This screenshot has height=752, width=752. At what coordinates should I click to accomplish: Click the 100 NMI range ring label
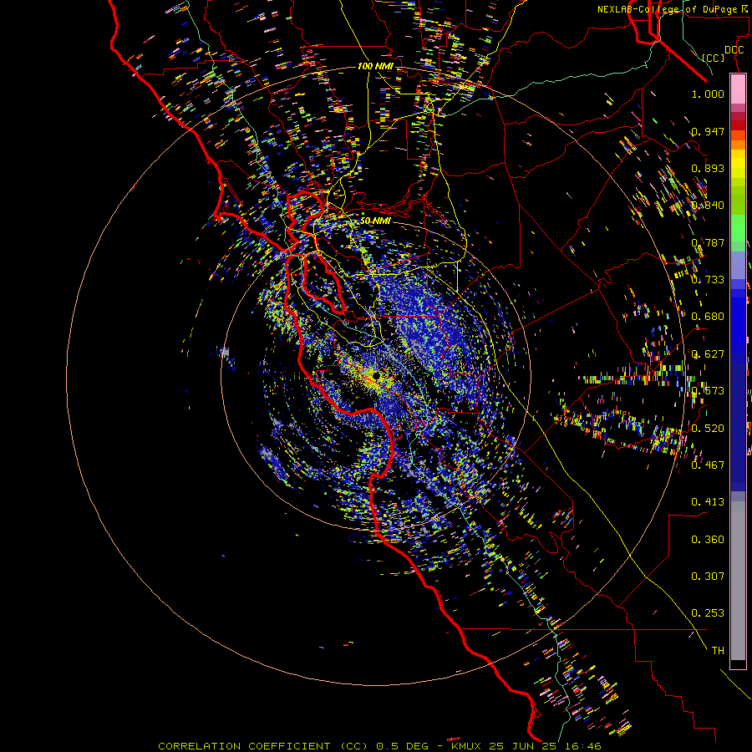pyautogui.click(x=375, y=66)
